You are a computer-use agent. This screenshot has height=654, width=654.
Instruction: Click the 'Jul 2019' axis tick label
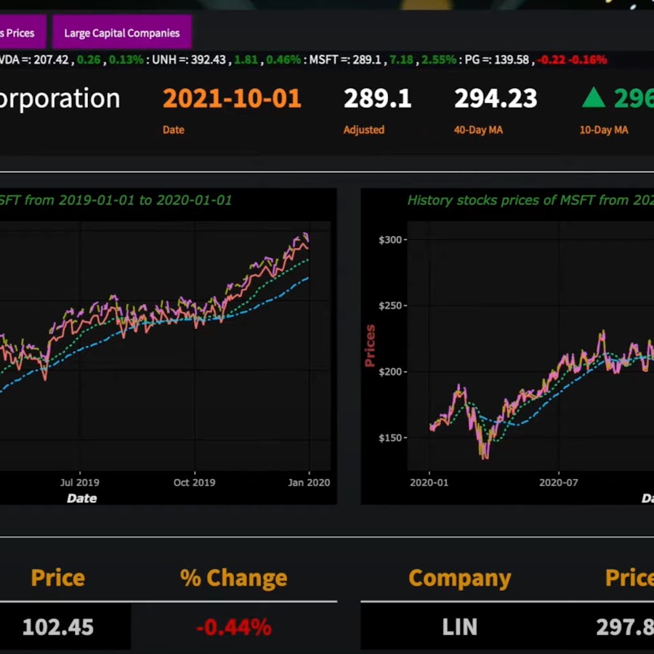click(80, 483)
